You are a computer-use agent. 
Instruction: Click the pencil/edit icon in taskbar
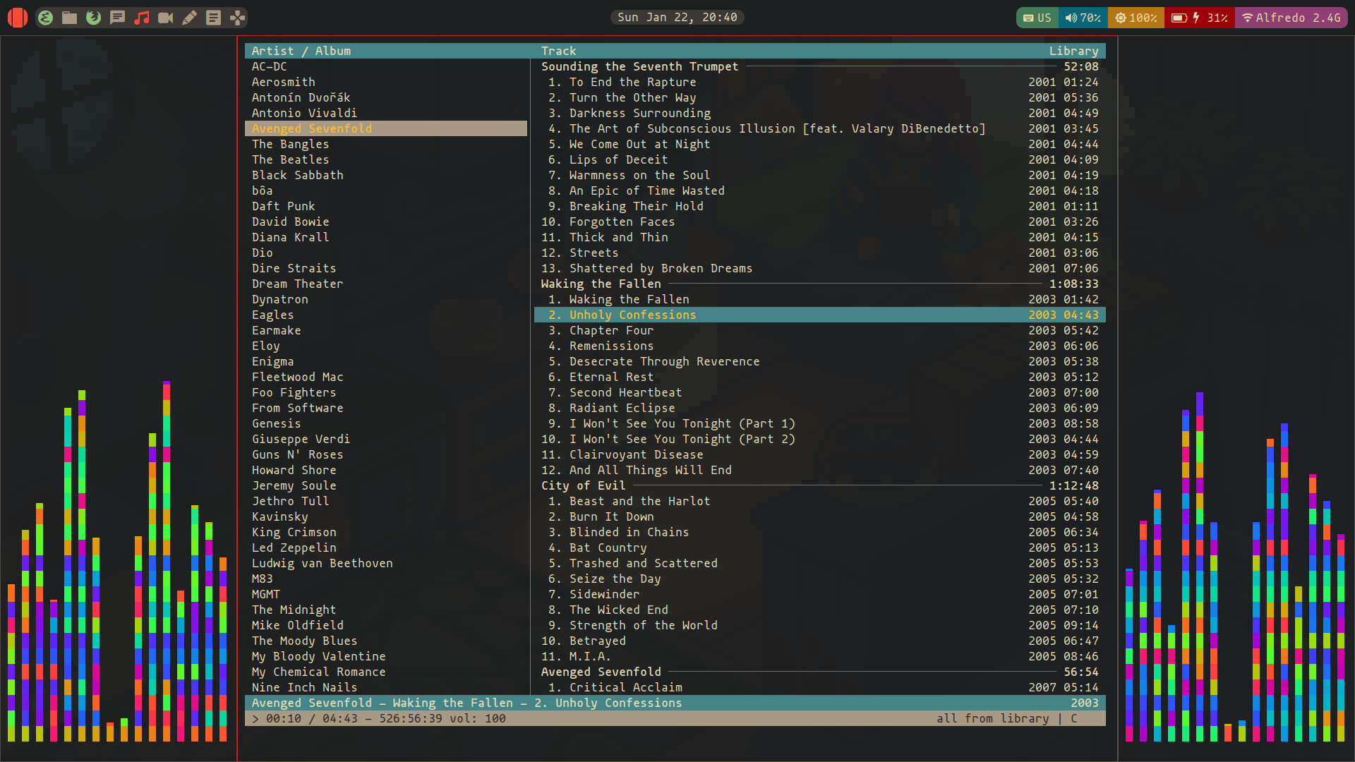point(189,17)
